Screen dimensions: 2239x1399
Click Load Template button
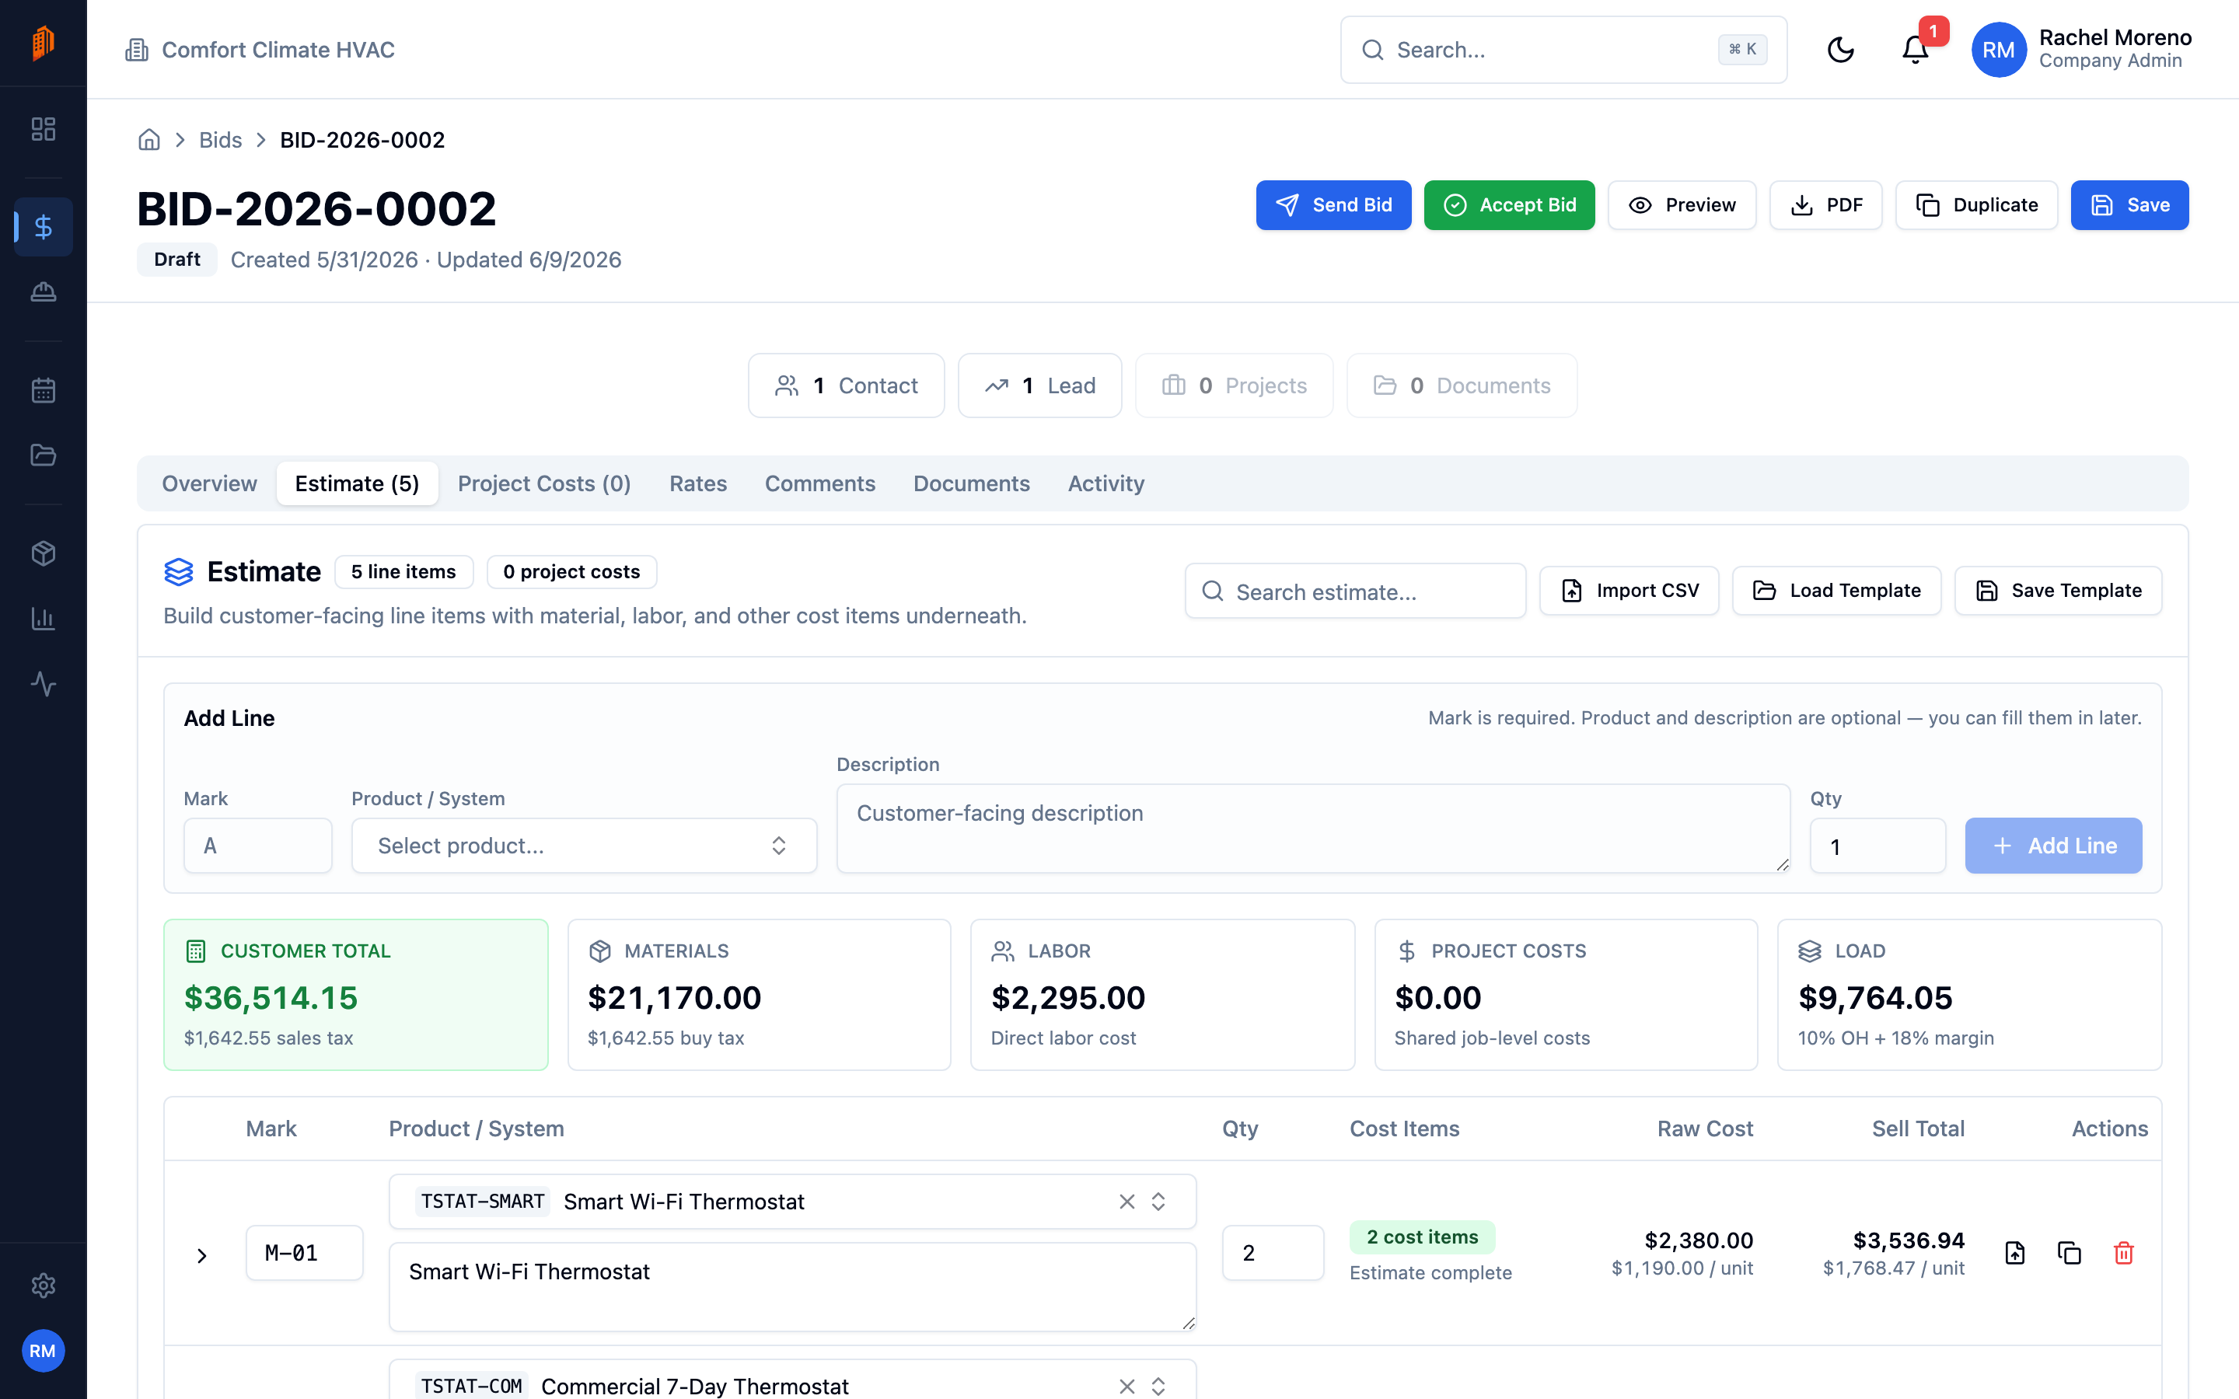point(1836,591)
